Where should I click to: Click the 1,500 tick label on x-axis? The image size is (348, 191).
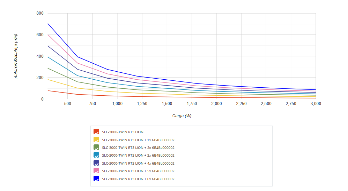[x=167, y=104]
